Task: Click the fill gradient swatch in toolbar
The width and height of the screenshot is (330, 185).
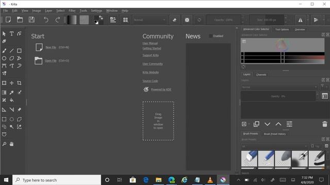Action: point(72,20)
